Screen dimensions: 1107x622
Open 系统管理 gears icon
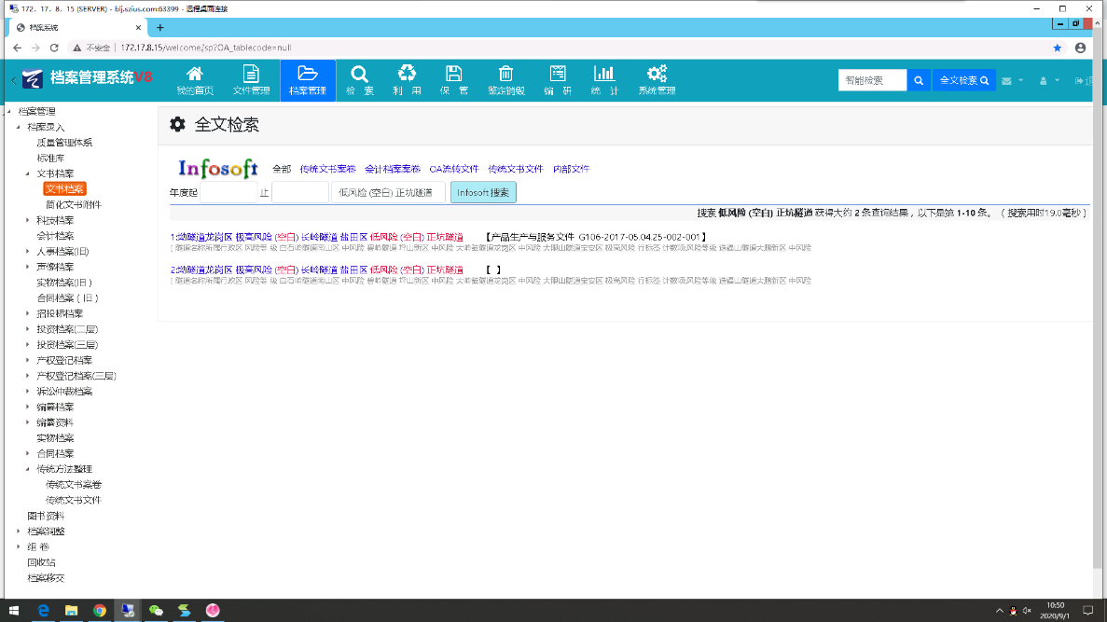click(x=657, y=74)
